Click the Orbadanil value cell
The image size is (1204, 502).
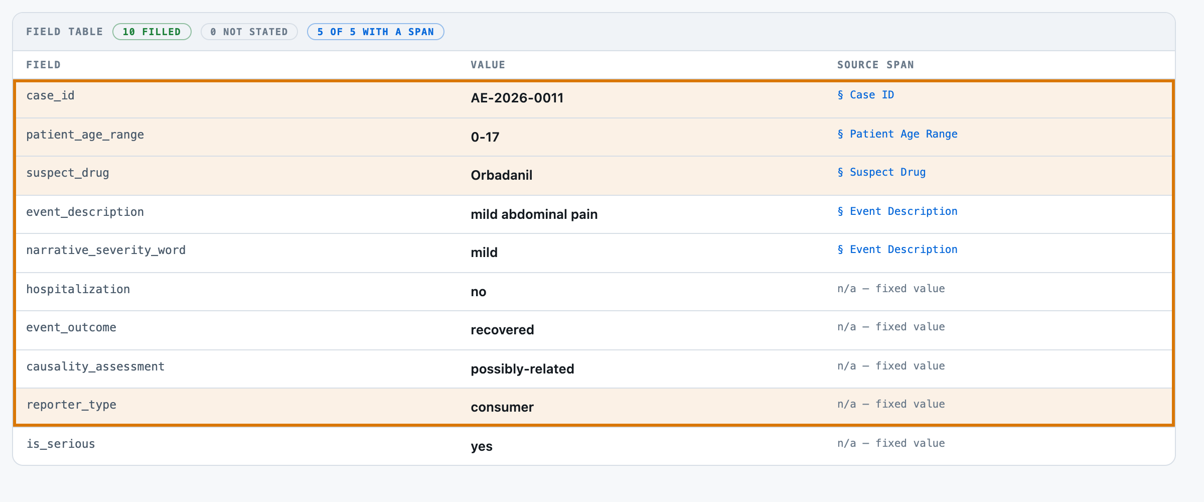pyautogui.click(x=502, y=175)
